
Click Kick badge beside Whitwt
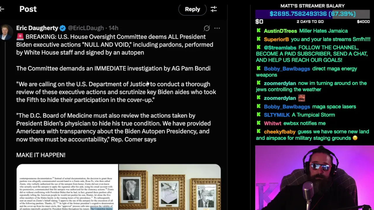pyautogui.click(x=259, y=123)
